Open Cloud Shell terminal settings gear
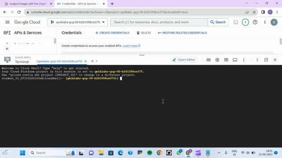The image size is (282, 158). click(x=217, y=60)
